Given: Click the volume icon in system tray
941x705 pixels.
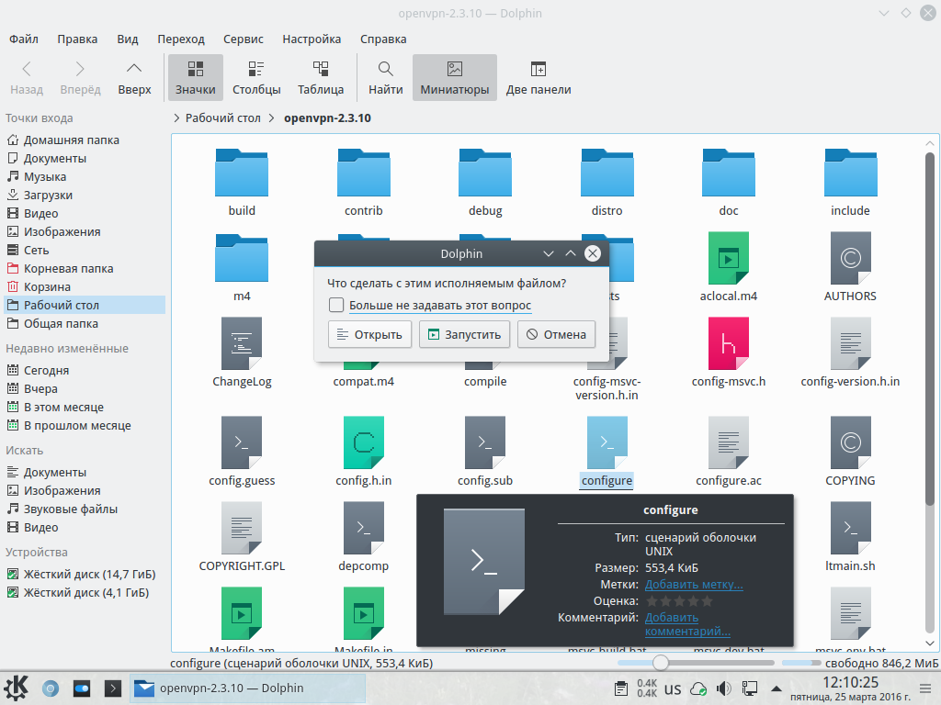Looking at the screenshot, I should (x=724, y=688).
